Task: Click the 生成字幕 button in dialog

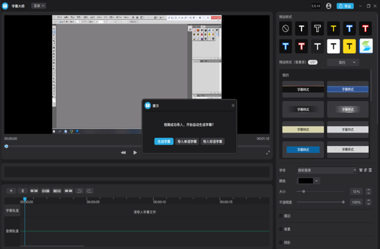Action: click(164, 141)
